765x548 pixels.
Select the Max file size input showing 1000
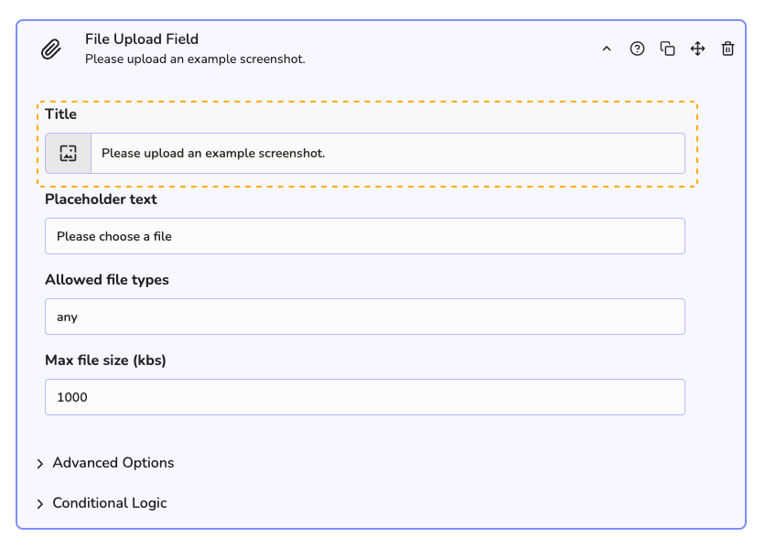(364, 397)
